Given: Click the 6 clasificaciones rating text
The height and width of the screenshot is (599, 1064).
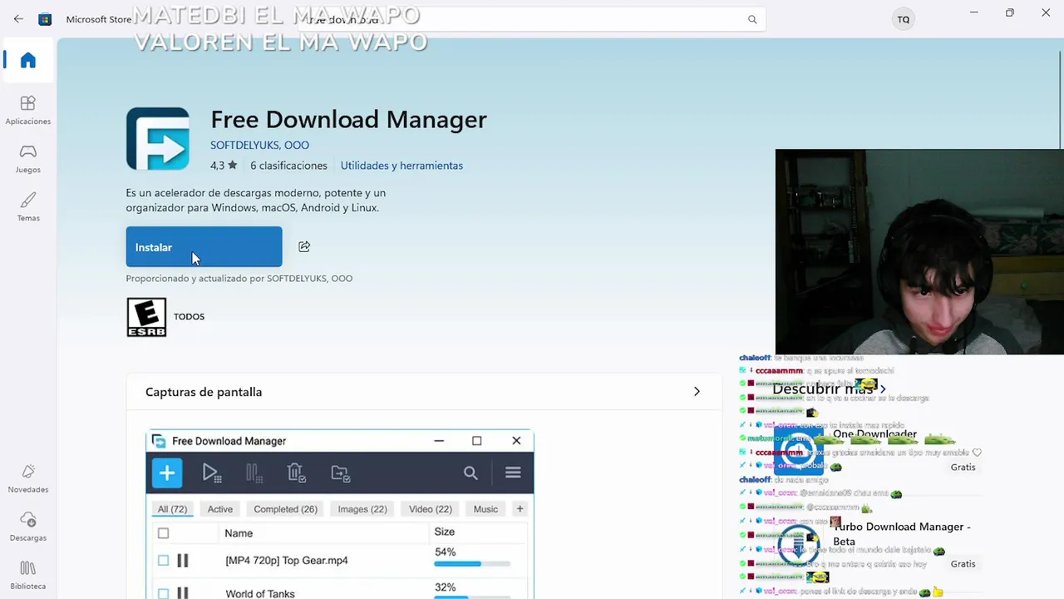Looking at the screenshot, I should (x=288, y=166).
